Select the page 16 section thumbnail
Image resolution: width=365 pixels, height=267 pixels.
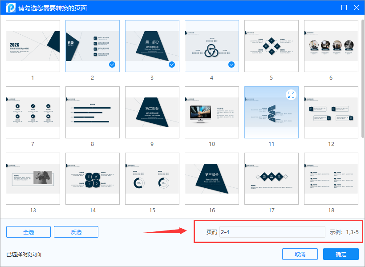(x=212, y=178)
